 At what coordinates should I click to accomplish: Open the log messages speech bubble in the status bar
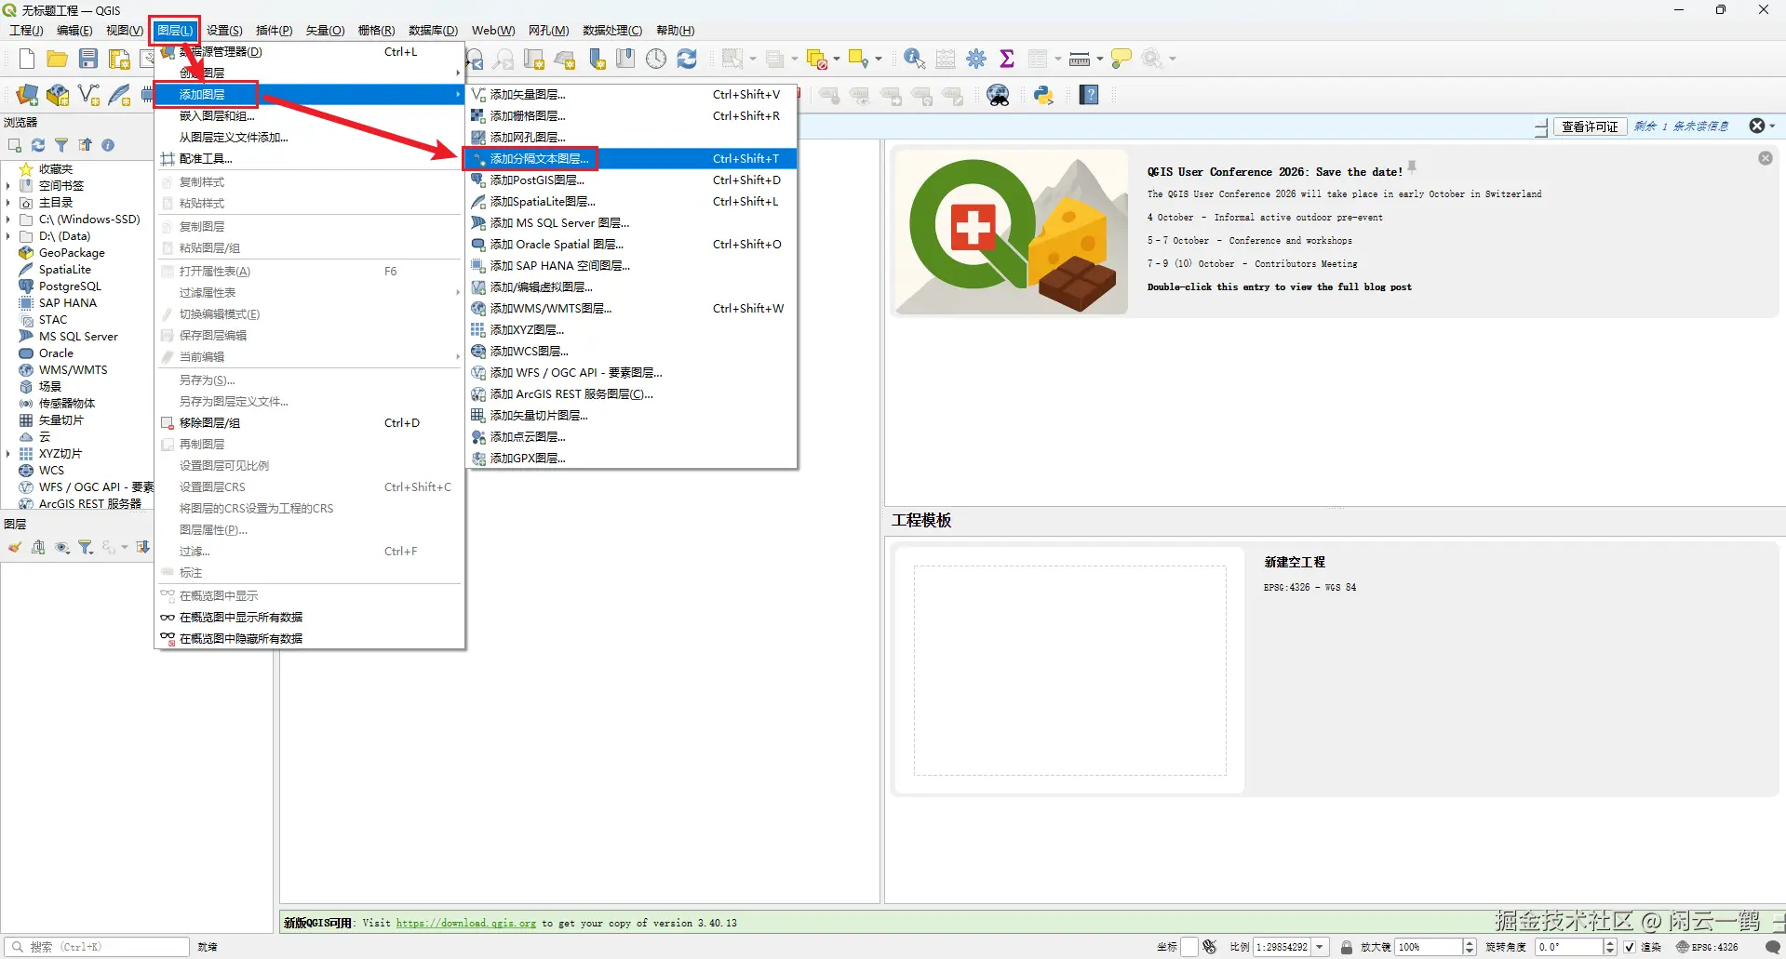point(1773,947)
